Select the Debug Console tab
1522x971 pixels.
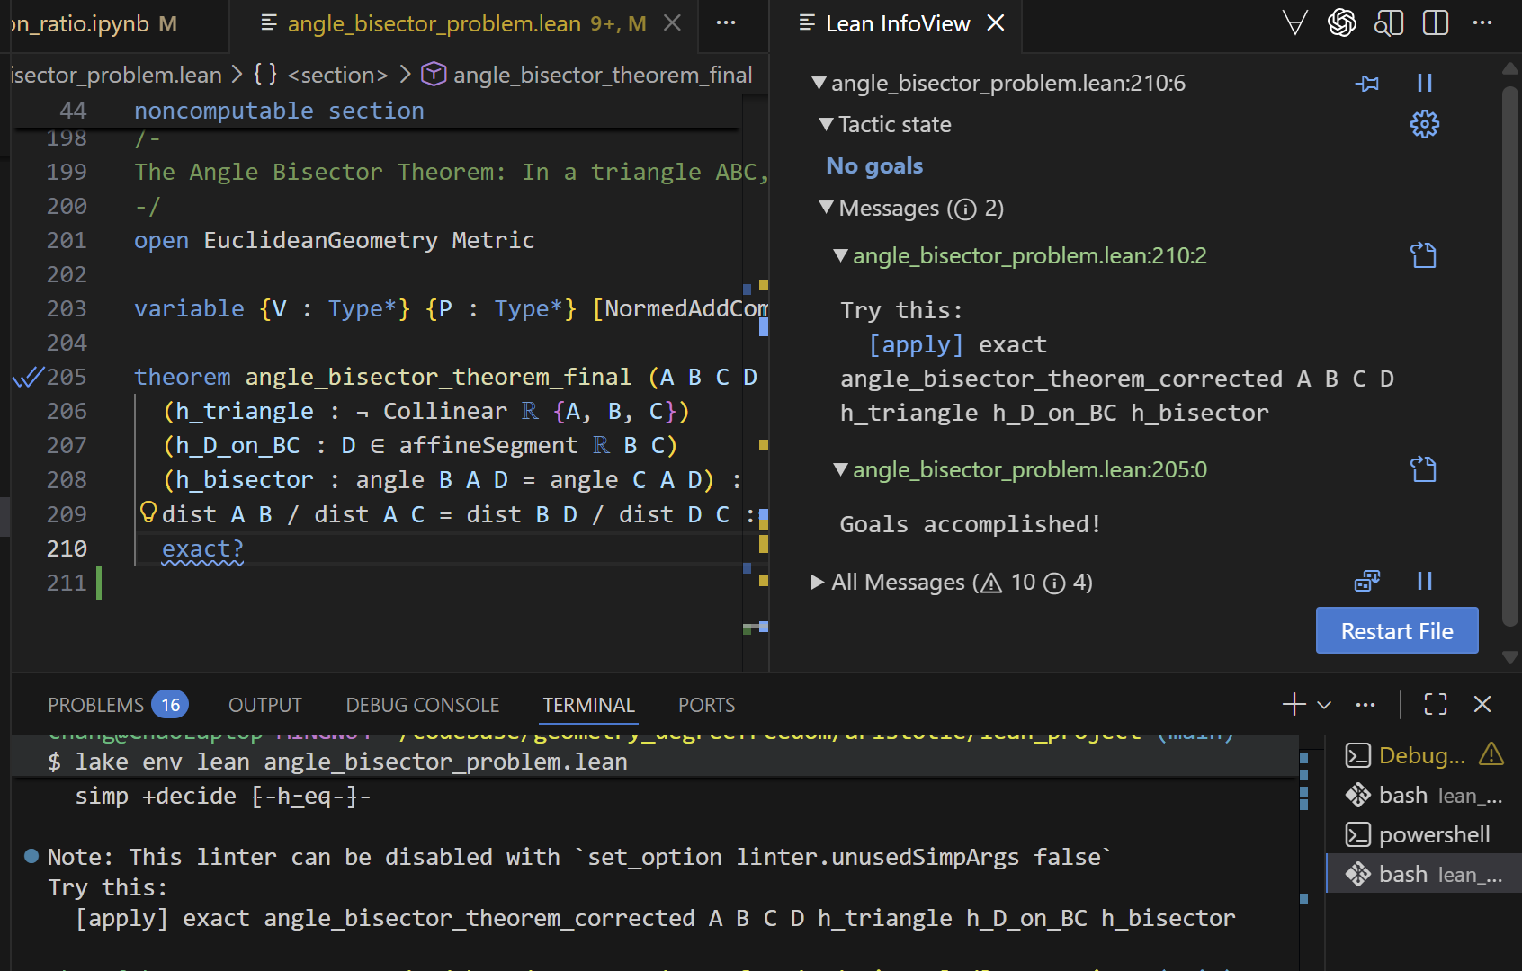click(422, 705)
